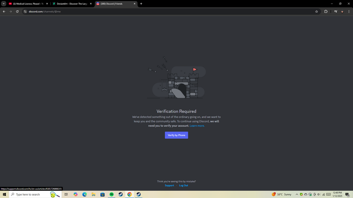Open the Support link at bottom

click(169, 185)
